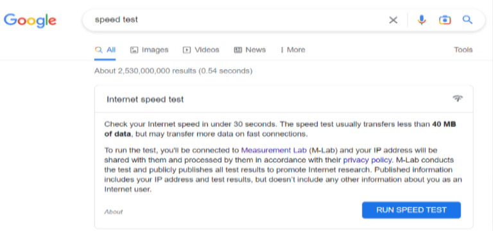Screen dimensions: 493x231
Task: Open search by image camera icon
Action: point(445,20)
